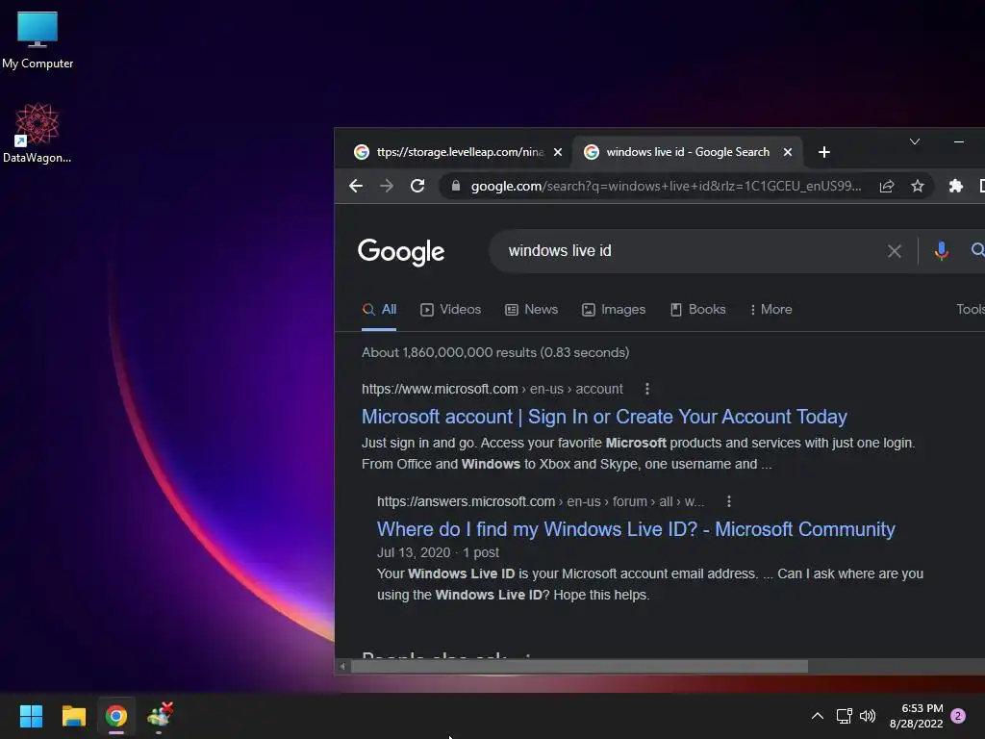The height and width of the screenshot is (739, 985).
Task: Switch to News results
Action: tap(531, 310)
